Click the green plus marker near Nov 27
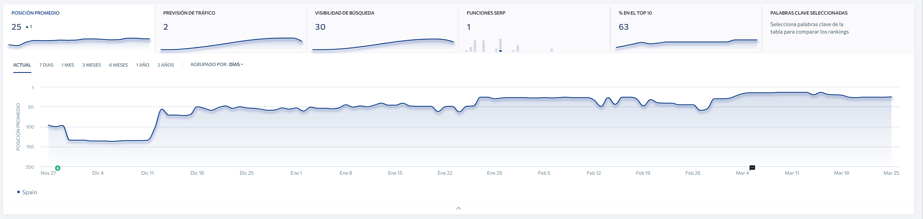The height and width of the screenshot is (219, 923). tap(58, 168)
